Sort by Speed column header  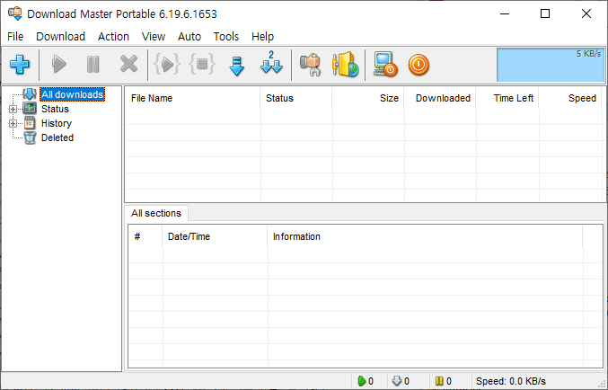(x=570, y=98)
